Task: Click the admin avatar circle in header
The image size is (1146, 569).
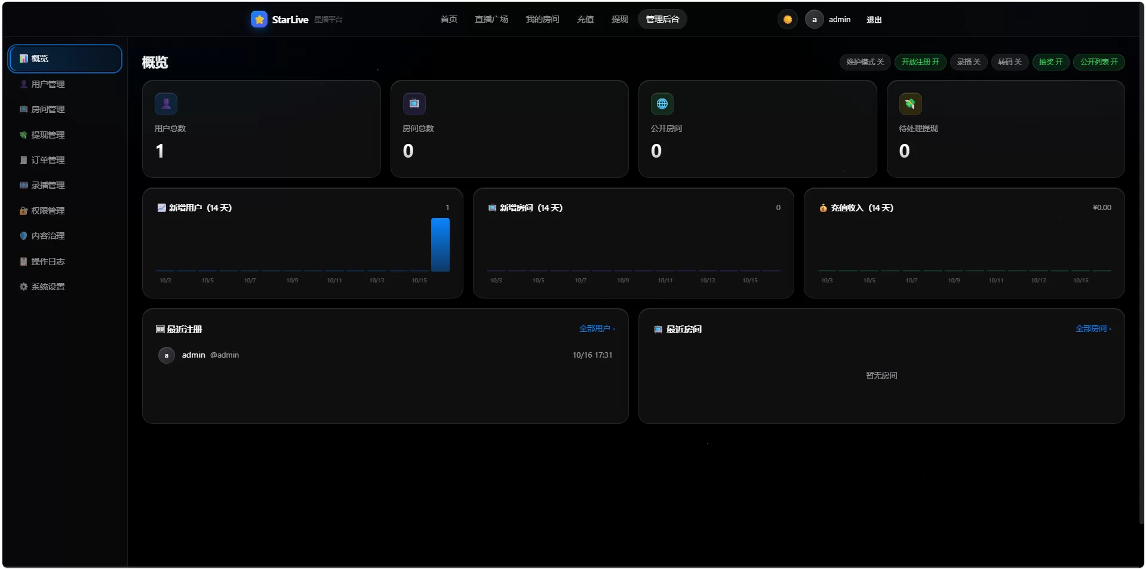Action: 815,19
